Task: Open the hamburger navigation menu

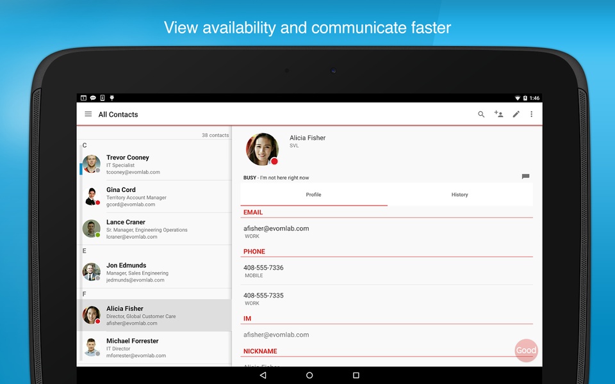Action: (88, 114)
